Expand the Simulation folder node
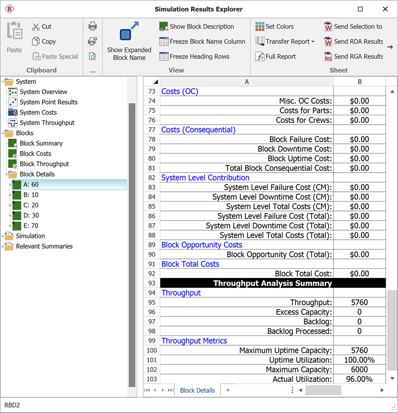The height and width of the screenshot is (413, 398). pyautogui.click(x=3, y=236)
